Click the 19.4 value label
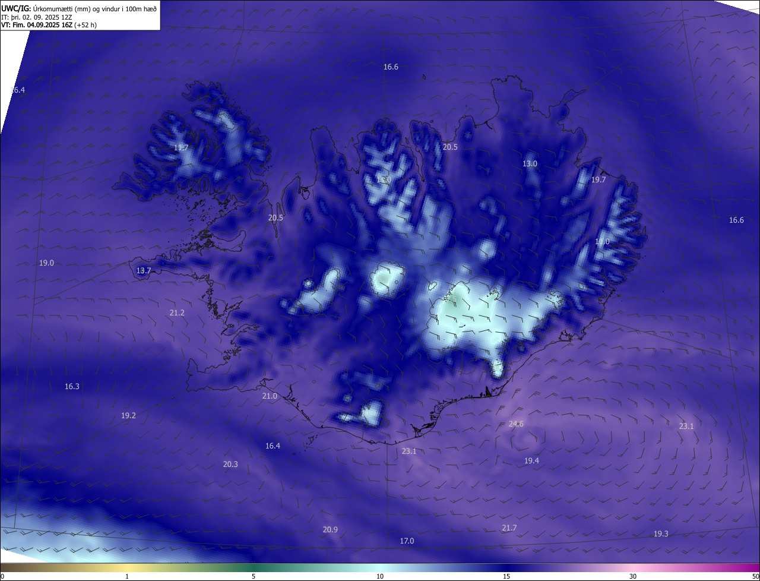760x581 pixels. click(531, 461)
